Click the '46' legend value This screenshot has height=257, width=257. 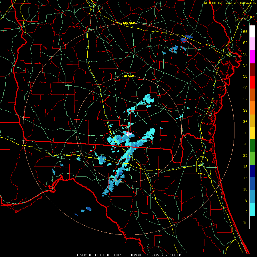[245, 88]
